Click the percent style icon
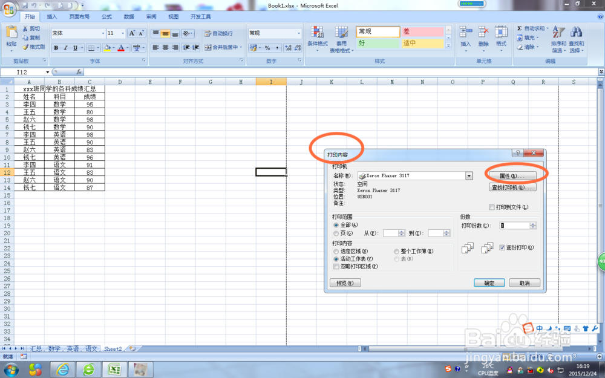The width and height of the screenshot is (605, 378). click(x=267, y=48)
